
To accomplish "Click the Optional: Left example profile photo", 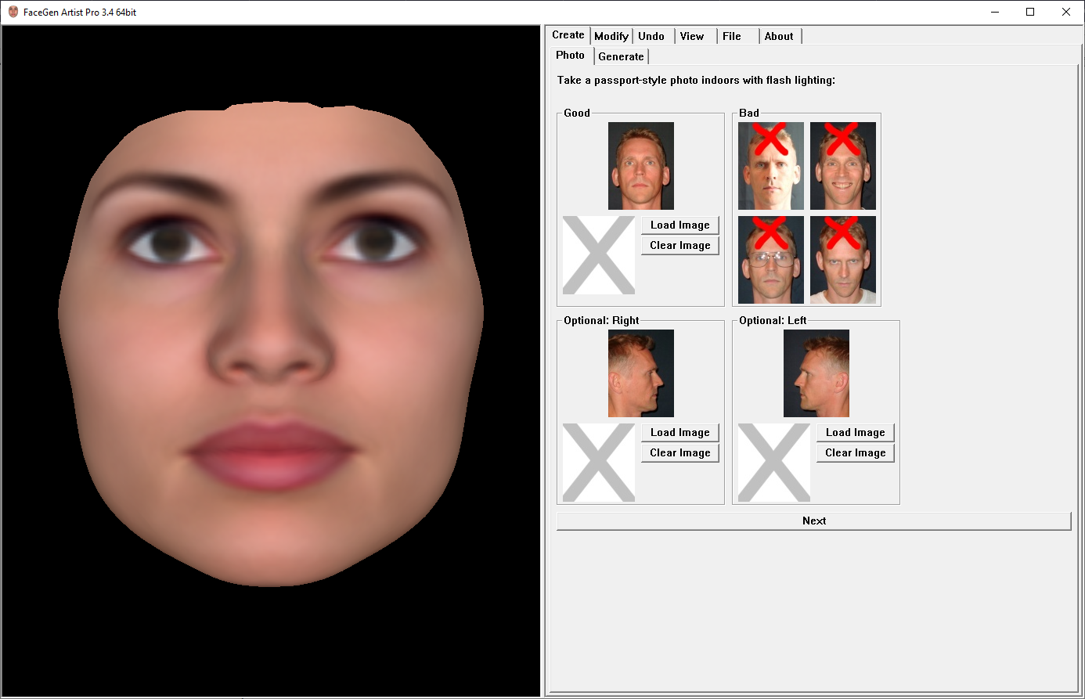I will coord(816,373).
